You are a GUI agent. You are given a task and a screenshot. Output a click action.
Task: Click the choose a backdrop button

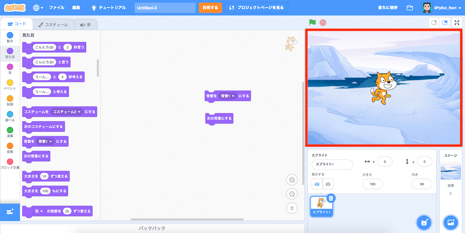451,222
